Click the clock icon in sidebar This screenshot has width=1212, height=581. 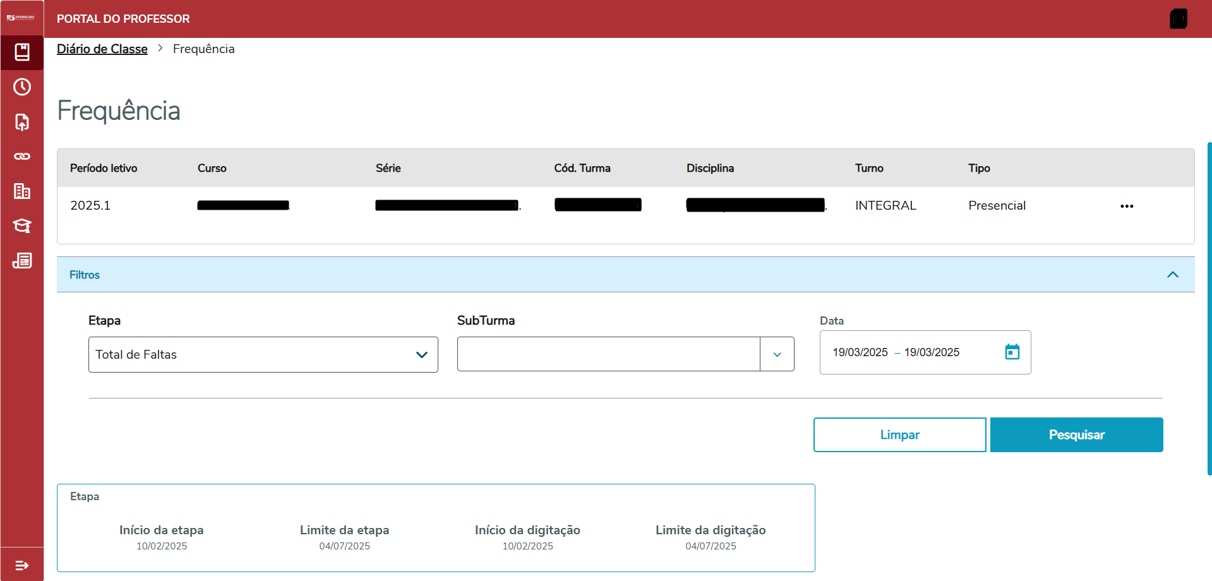[x=22, y=87]
